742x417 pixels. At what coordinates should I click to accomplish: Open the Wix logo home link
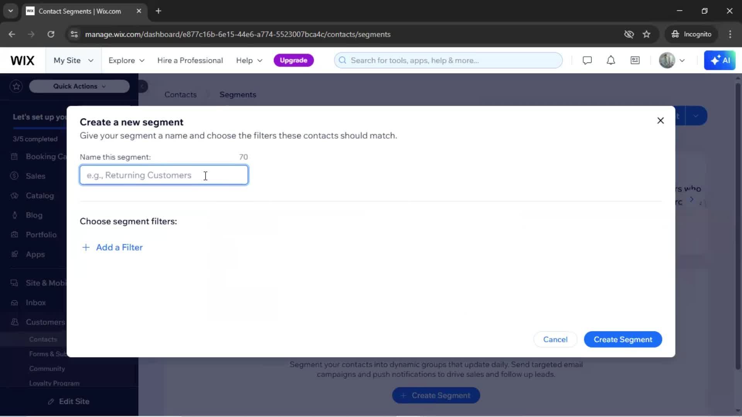[22, 60]
